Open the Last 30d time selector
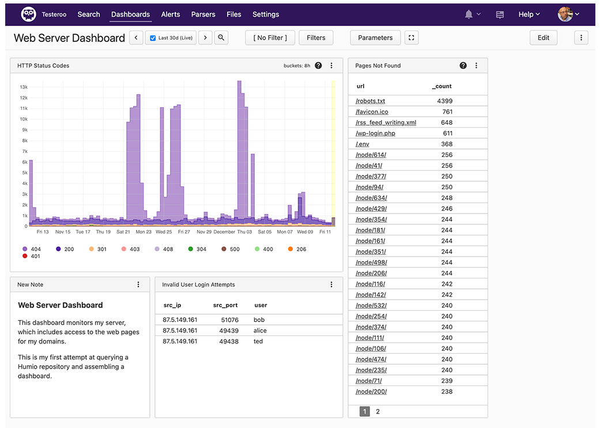This screenshot has height=428, width=600. click(x=171, y=38)
